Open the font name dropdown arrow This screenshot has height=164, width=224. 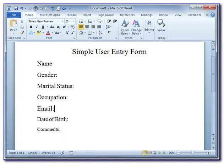coord(62,21)
